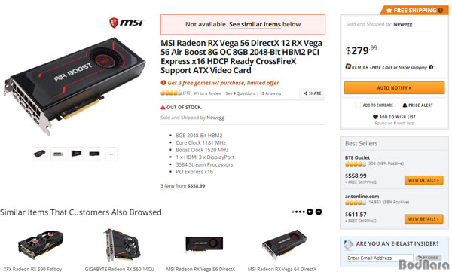View details for BTE Outlet seller

point(423,180)
